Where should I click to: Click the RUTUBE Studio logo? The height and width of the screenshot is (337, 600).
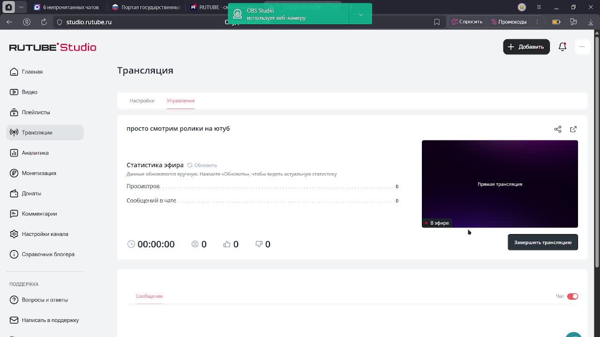coord(52,47)
